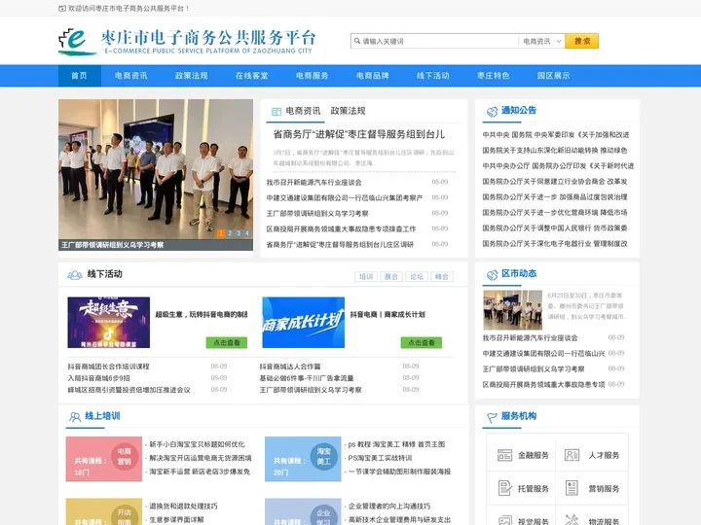Click 点击查看 under 商家成长计划
Viewport: 701px width, 525px height.
(422, 342)
